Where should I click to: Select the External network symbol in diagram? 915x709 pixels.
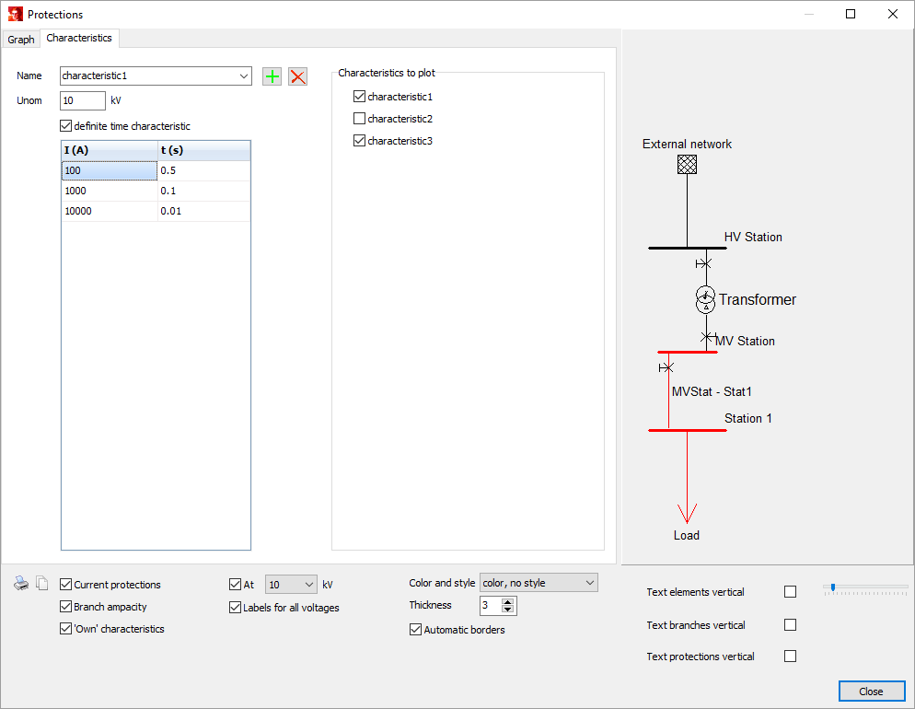click(x=687, y=164)
